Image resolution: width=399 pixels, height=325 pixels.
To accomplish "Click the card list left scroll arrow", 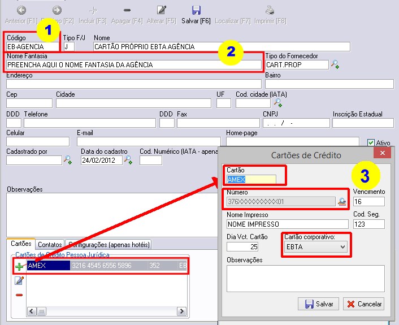I will [32, 311].
